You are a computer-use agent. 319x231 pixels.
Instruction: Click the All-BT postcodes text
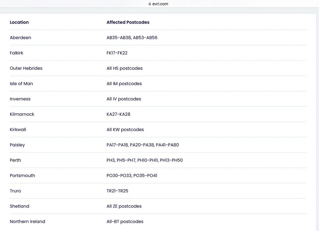coord(125,222)
